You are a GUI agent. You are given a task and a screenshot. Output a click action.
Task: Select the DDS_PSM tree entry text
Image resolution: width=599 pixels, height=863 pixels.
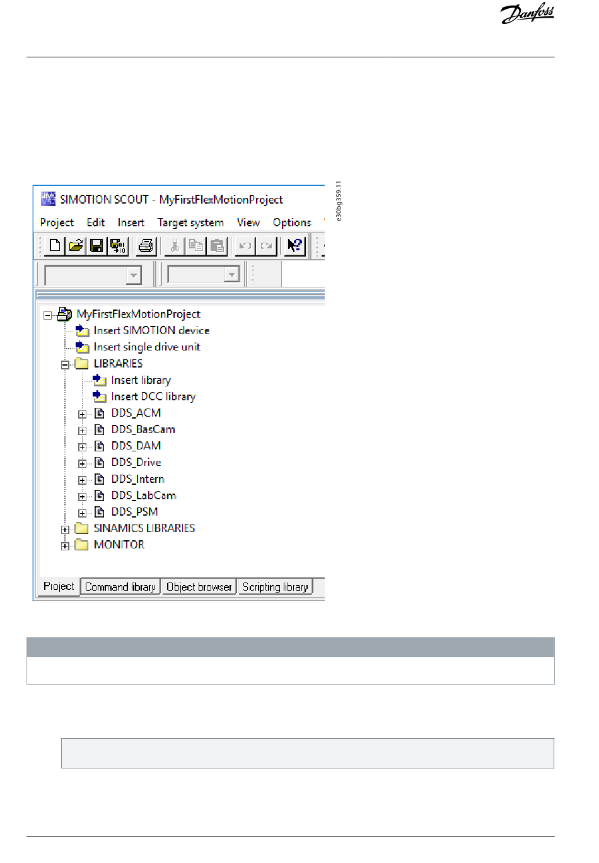pyautogui.click(x=135, y=512)
